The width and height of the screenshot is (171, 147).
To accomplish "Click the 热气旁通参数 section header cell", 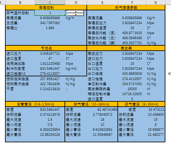I will pos(126,8).
